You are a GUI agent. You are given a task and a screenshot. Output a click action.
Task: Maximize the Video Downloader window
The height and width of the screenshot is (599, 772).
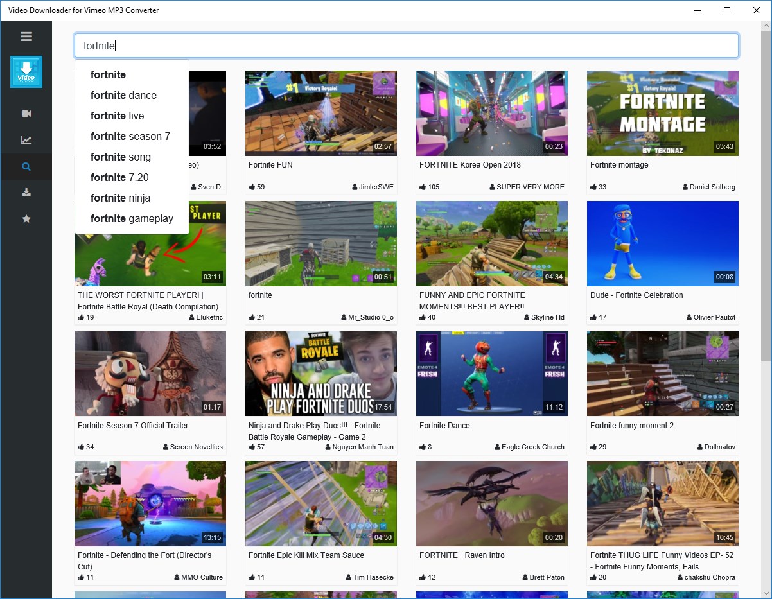(x=727, y=10)
